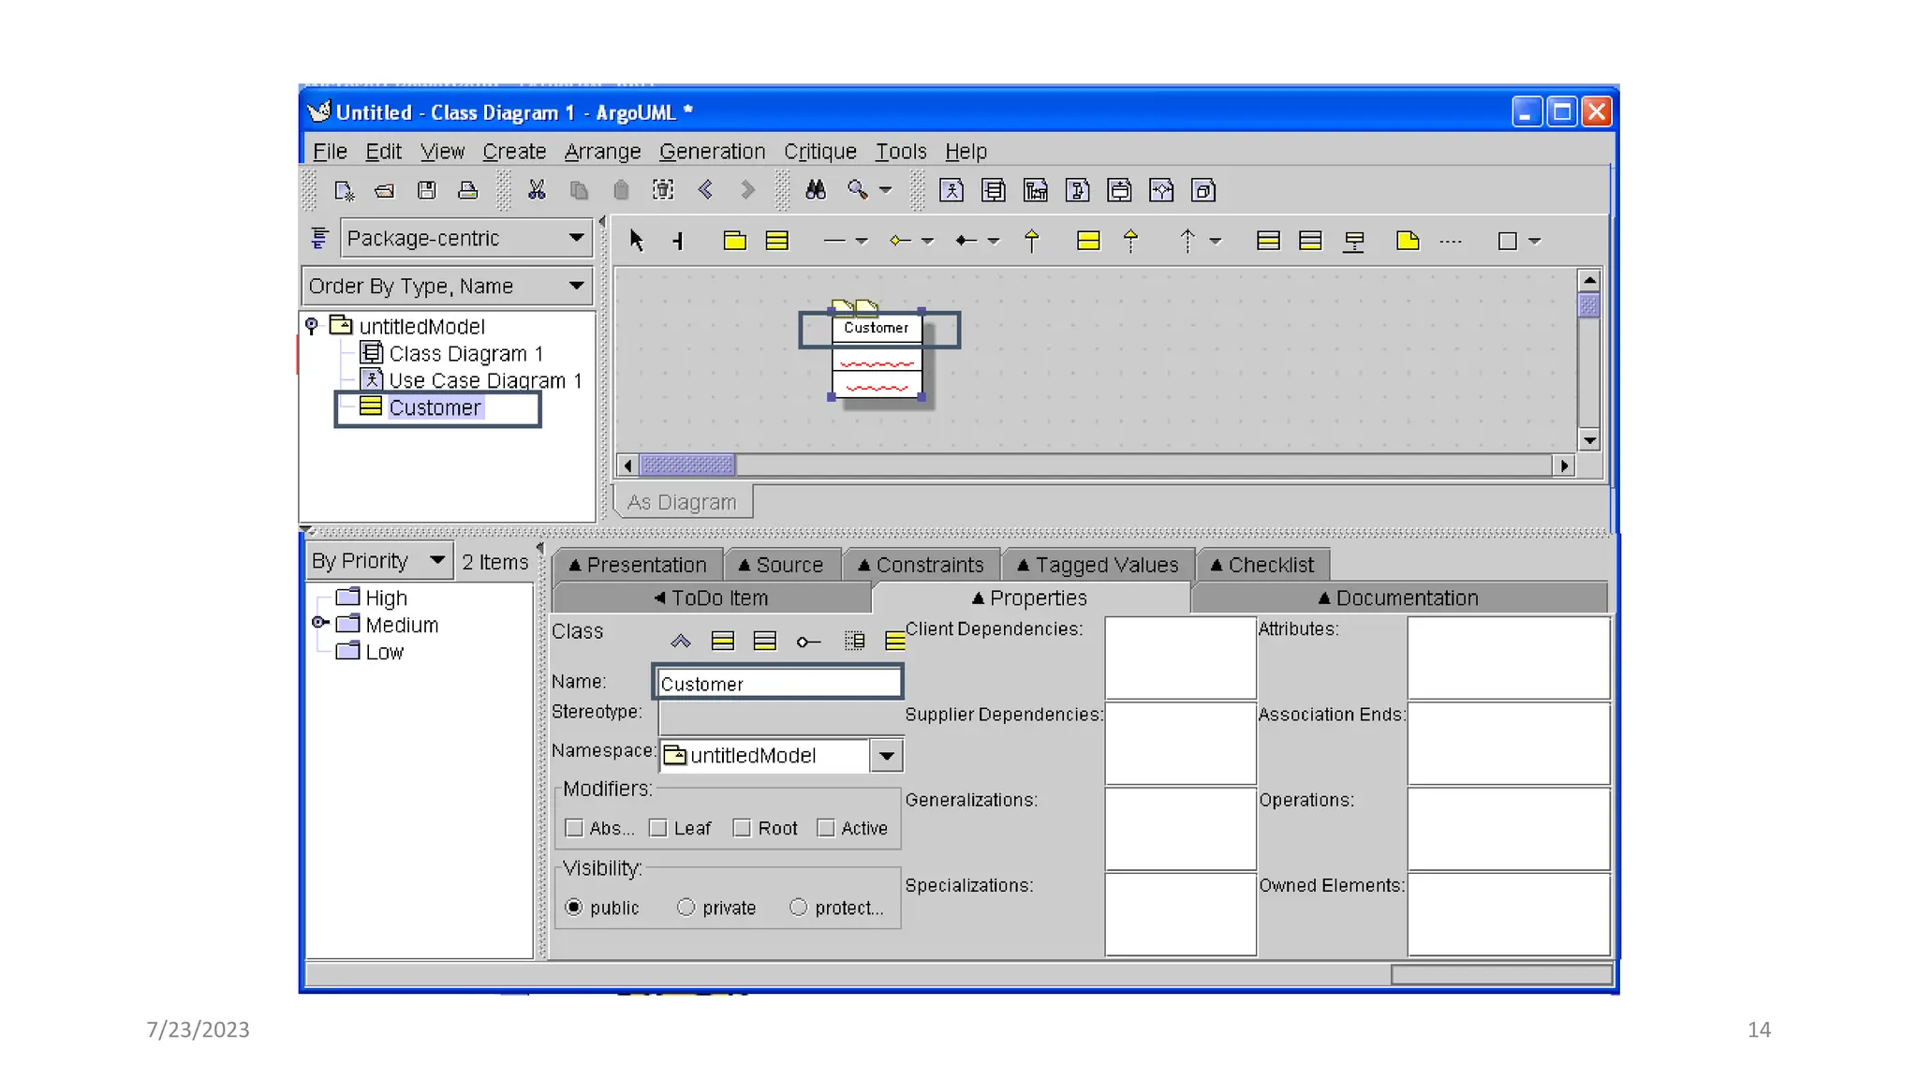Viewport: 1918px width, 1079px height.
Task: Click the As Diagram tab
Action: 683,502
